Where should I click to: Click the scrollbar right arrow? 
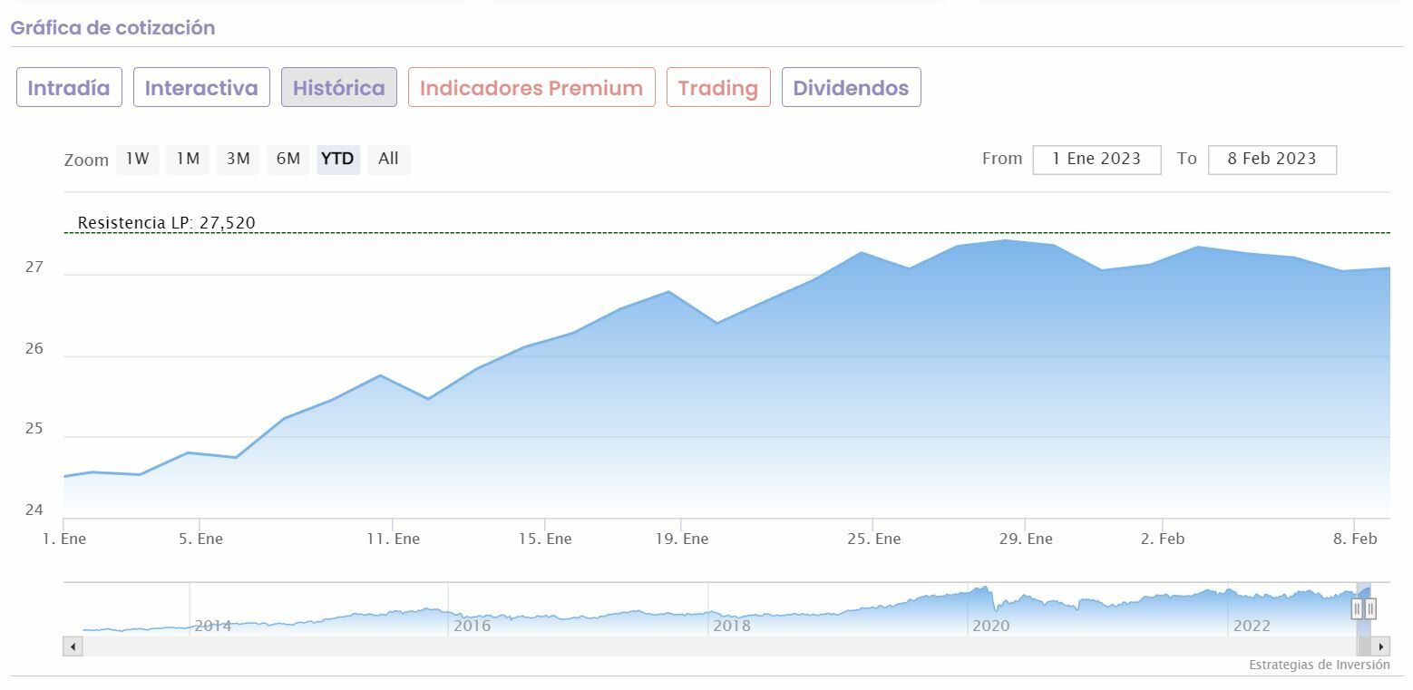[1380, 646]
